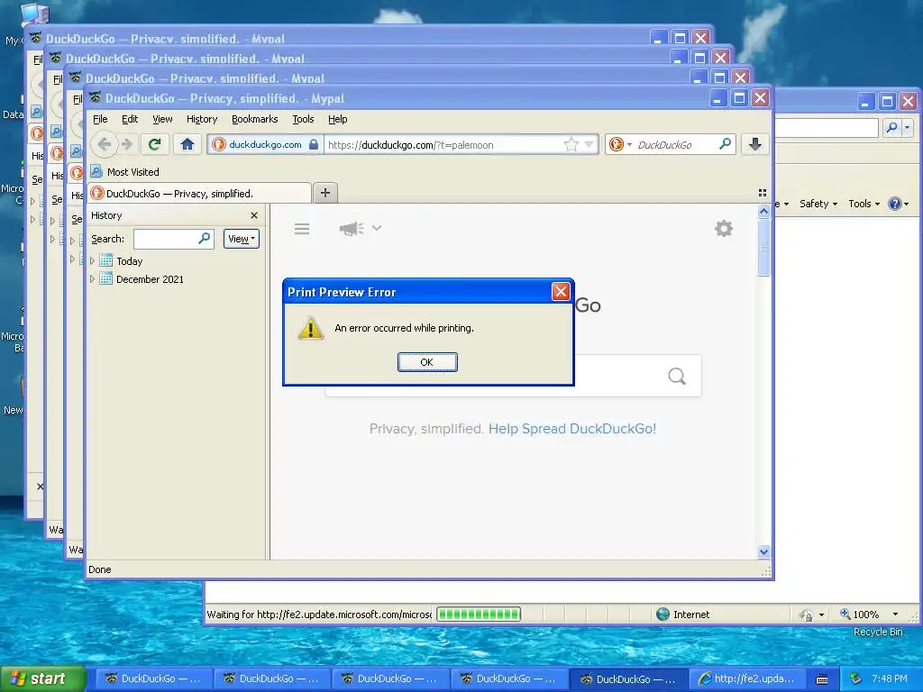Open the File menu in Mypal
The image size is (923, 692).
pyautogui.click(x=100, y=119)
